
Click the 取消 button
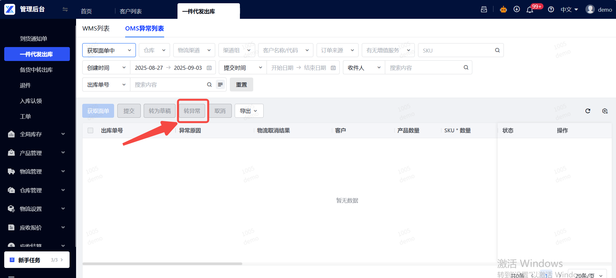(220, 111)
